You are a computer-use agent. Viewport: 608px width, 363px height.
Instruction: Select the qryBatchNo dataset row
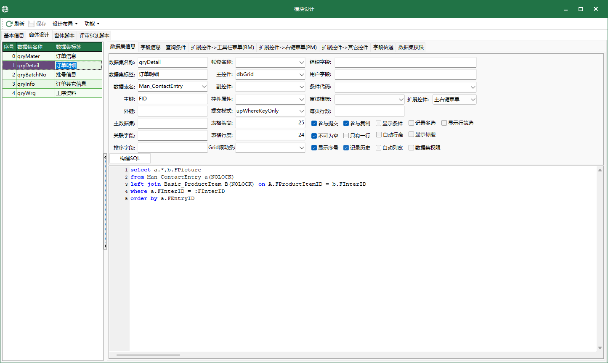pyautogui.click(x=32, y=75)
